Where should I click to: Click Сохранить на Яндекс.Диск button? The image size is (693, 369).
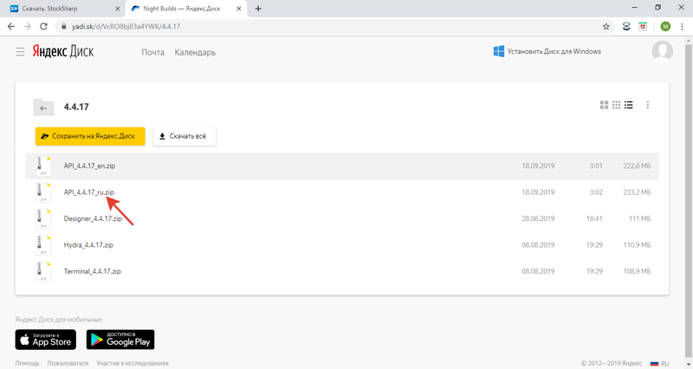click(x=90, y=136)
